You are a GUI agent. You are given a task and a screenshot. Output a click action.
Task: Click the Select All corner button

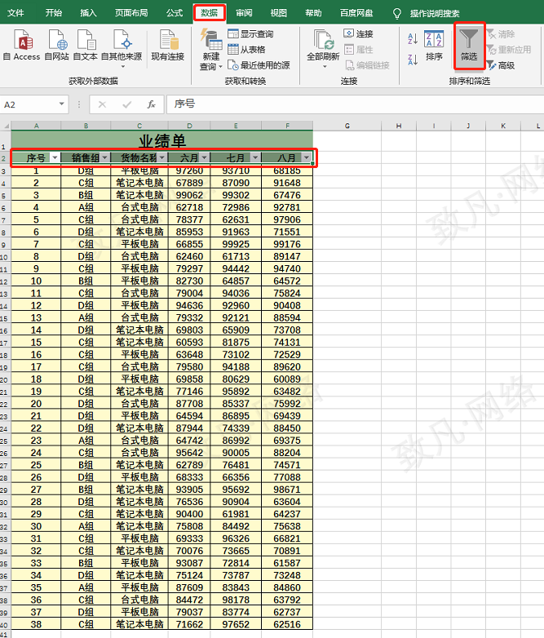click(5, 126)
